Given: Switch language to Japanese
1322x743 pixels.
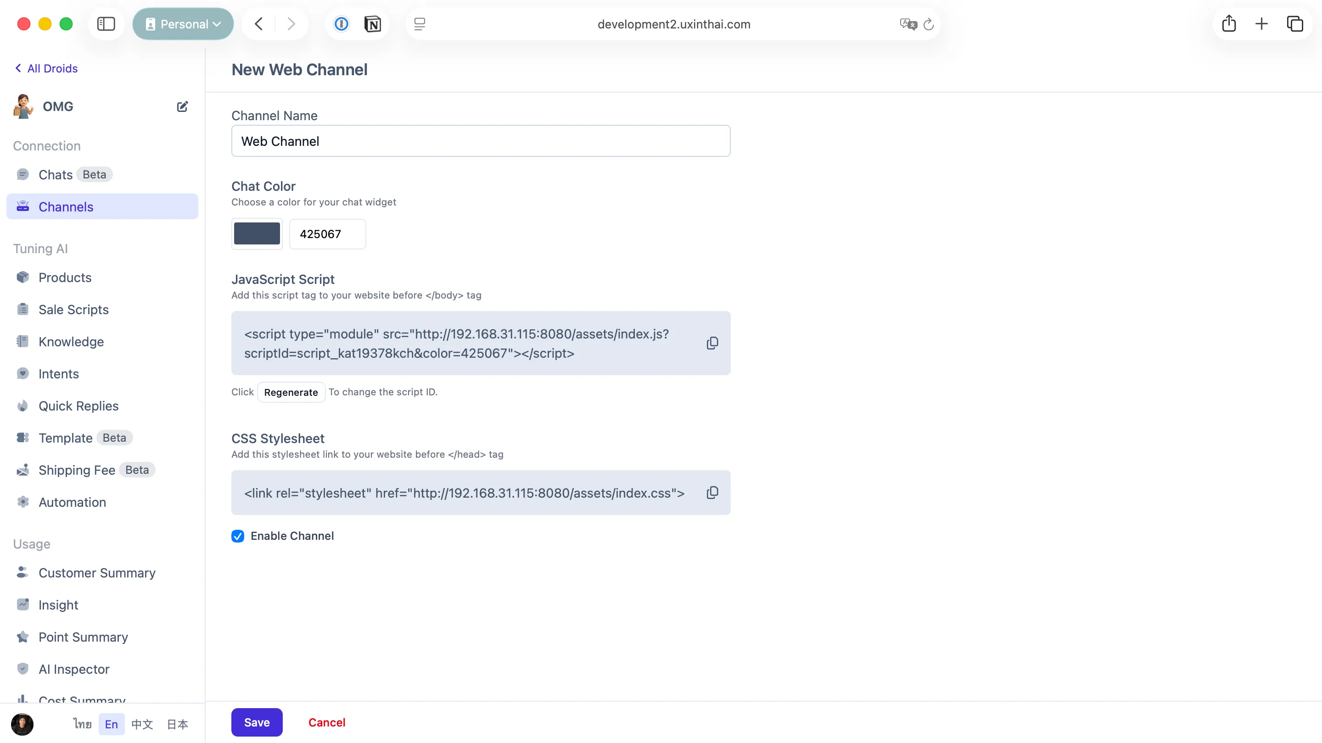Looking at the screenshot, I should tap(177, 724).
